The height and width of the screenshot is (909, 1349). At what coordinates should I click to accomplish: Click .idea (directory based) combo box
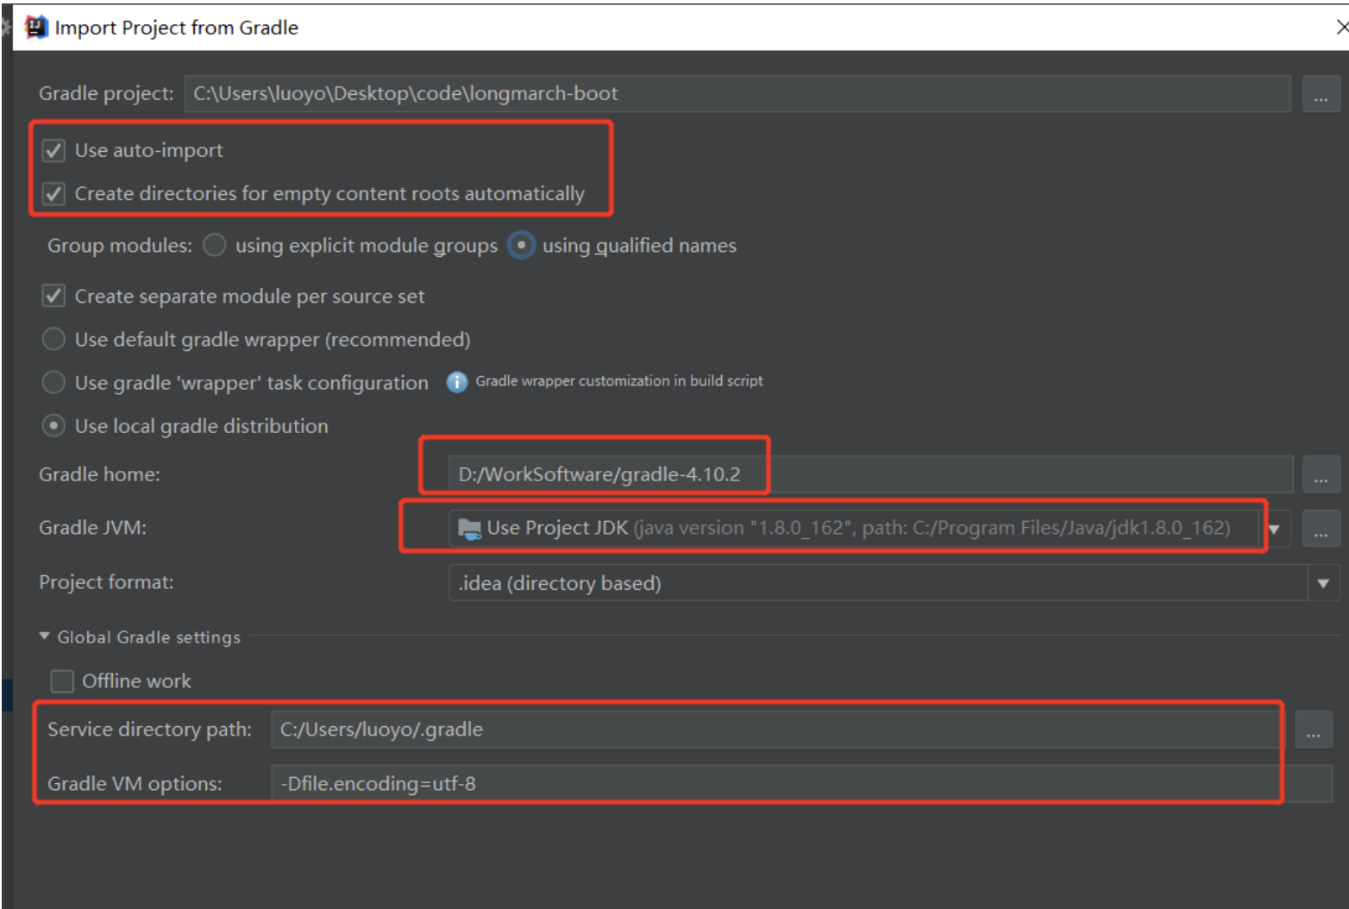click(894, 584)
